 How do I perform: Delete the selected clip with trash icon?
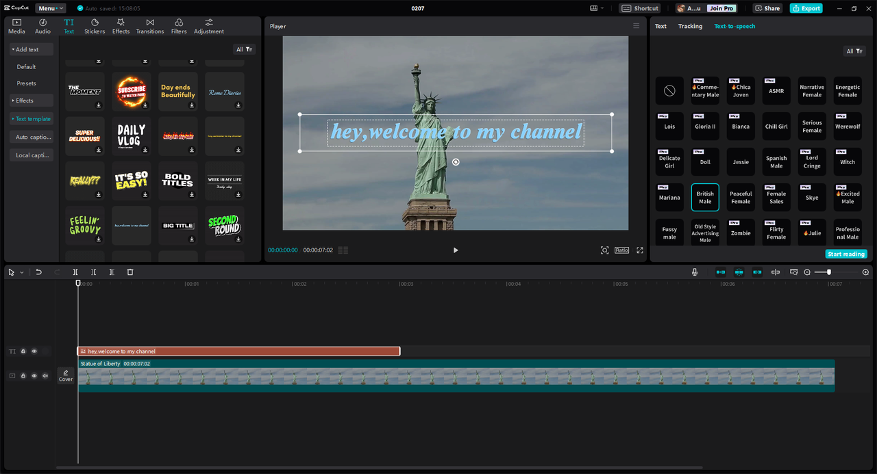click(x=130, y=272)
